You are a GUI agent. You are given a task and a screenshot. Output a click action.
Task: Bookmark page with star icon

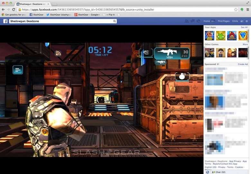pyautogui.click(x=236, y=10)
